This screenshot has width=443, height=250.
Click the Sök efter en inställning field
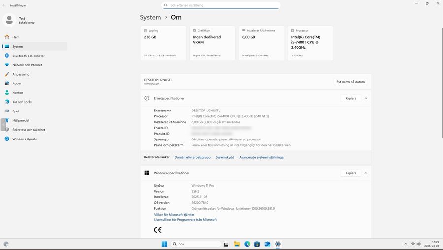pos(221,5)
